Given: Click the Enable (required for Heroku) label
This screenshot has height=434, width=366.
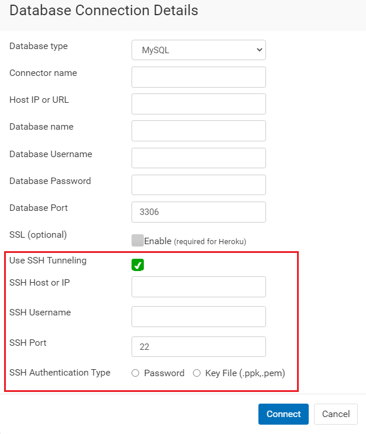Looking at the screenshot, I should [x=195, y=241].
